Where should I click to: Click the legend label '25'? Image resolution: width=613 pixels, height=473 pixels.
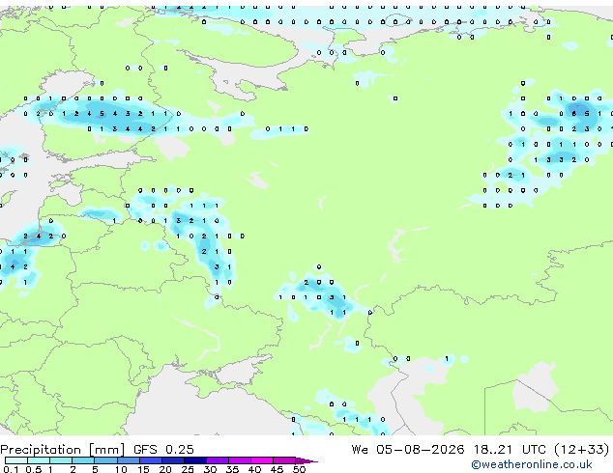pos(188,469)
